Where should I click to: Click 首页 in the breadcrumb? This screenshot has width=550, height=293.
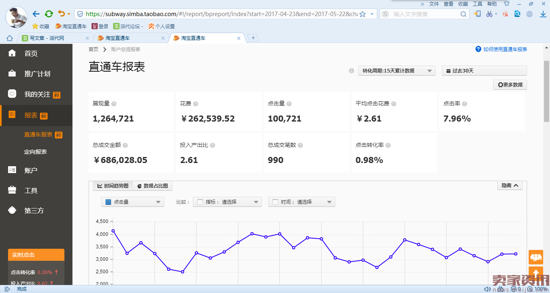tap(93, 49)
